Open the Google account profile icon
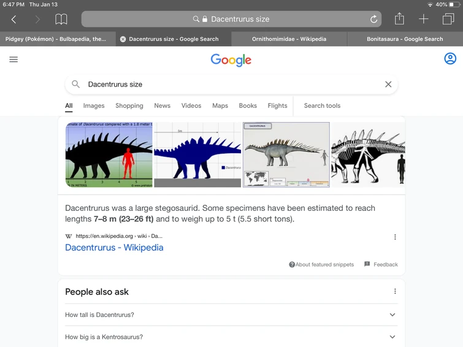Image resolution: width=463 pixels, height=347 pixels. click(450, 59)
